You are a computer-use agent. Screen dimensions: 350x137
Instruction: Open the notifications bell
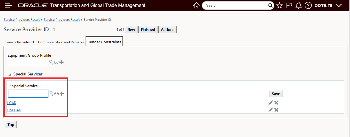click(299, 5)
